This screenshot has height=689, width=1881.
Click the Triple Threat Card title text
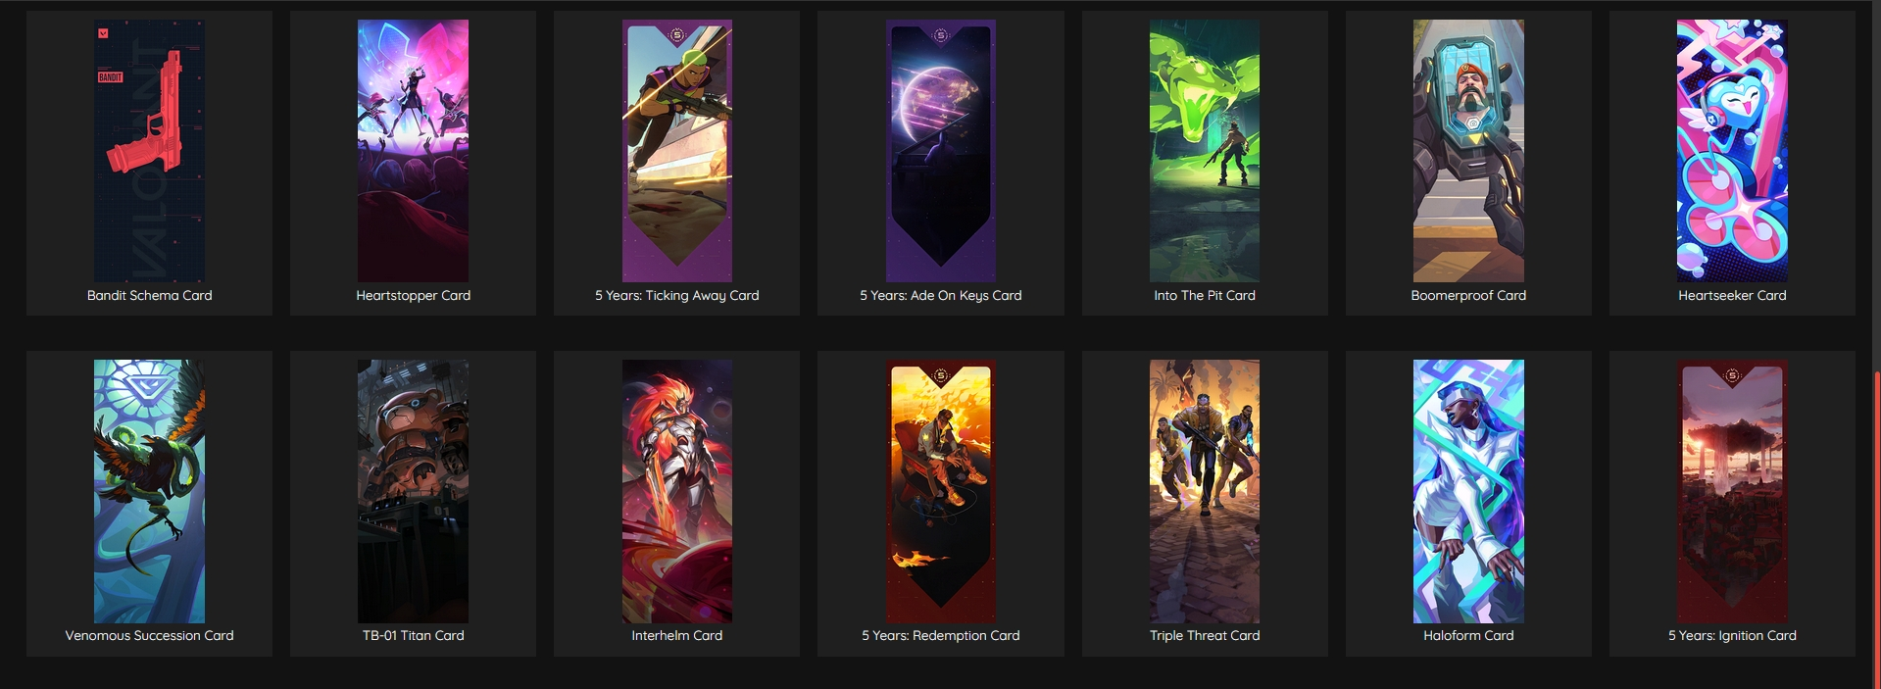(x=1205, y=635)
